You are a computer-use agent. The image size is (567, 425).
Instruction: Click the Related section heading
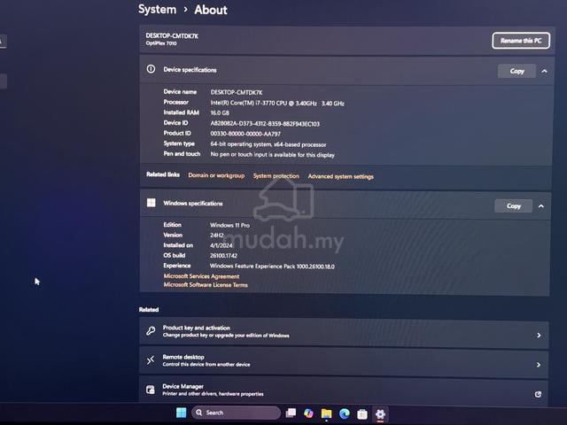[x=149, y=309]
